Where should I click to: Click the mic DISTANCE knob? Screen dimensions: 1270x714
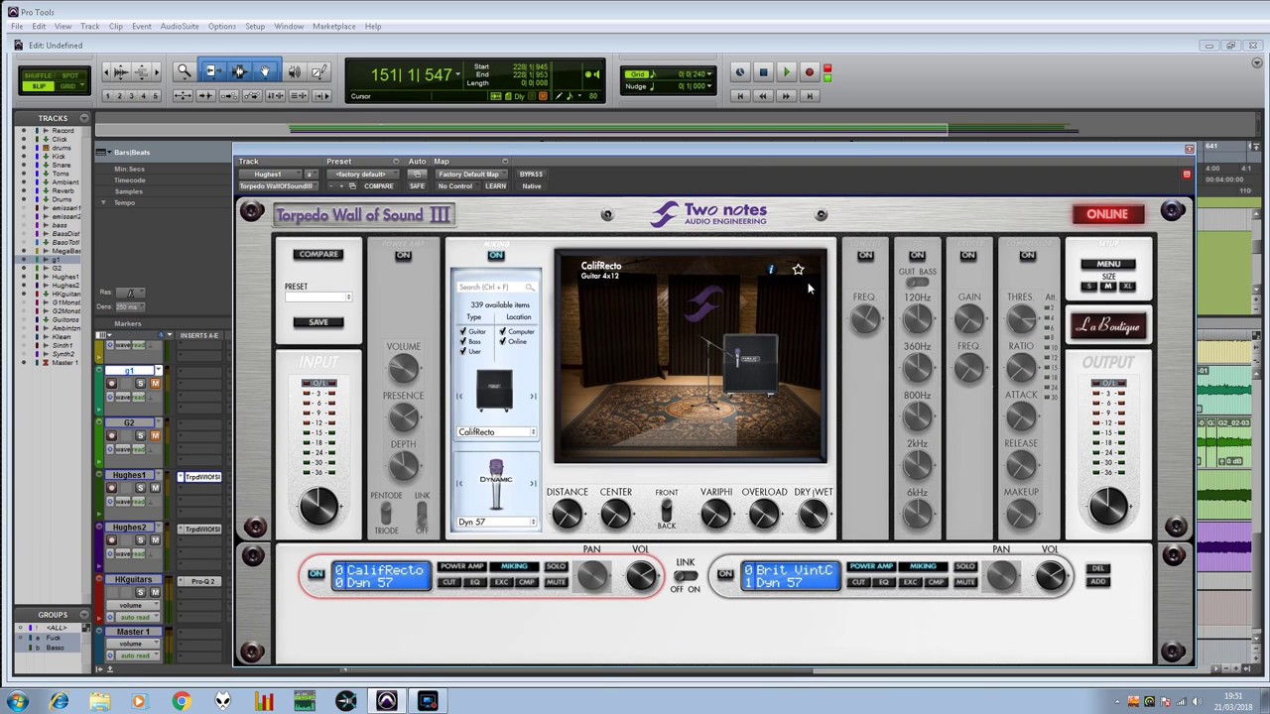(x=567, y=514)
